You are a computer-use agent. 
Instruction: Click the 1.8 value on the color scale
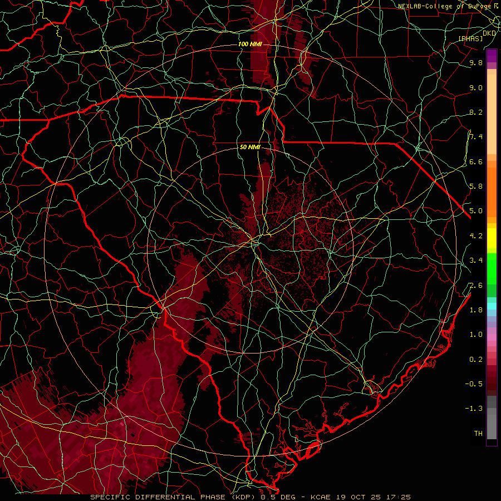[476, 310]
